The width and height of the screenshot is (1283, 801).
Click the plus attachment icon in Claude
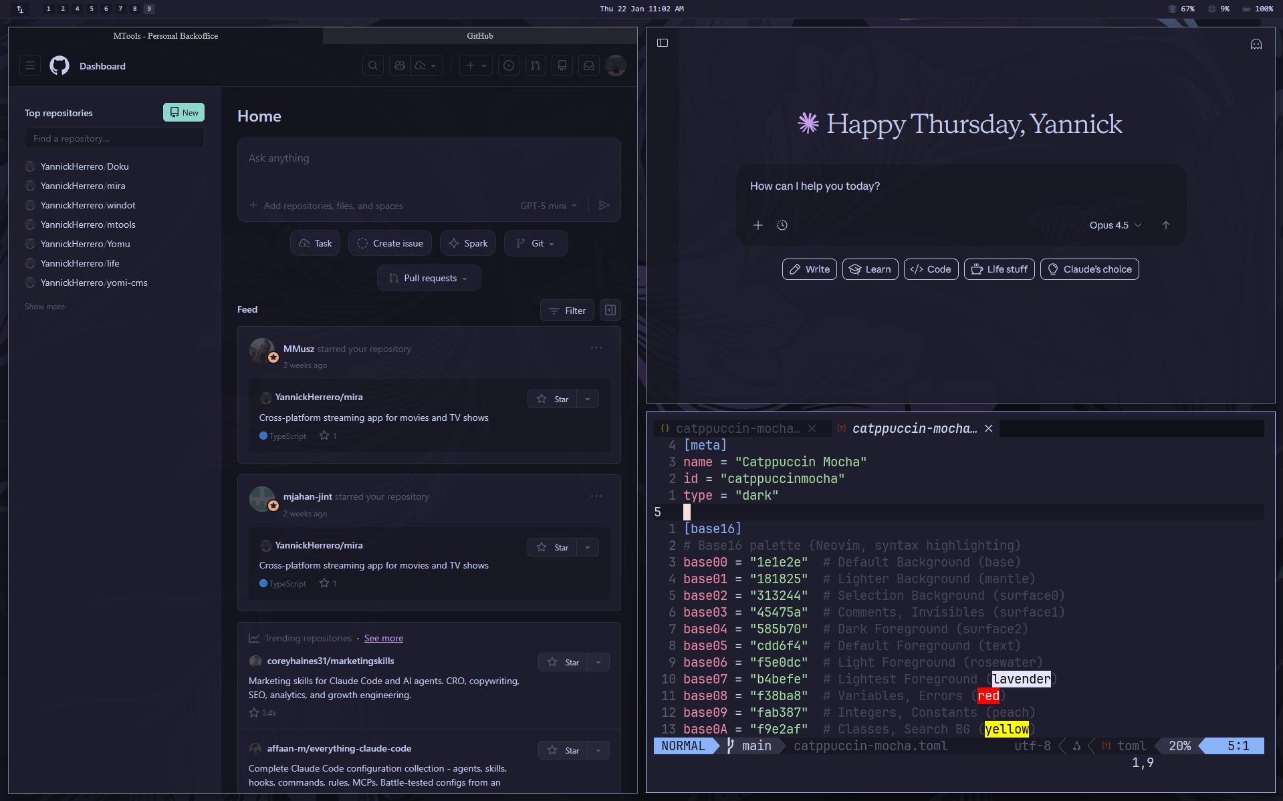pyautogui.click(x=758, y=225)
